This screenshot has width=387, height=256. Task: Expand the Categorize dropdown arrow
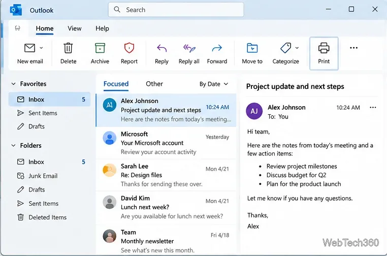point(297,48)
